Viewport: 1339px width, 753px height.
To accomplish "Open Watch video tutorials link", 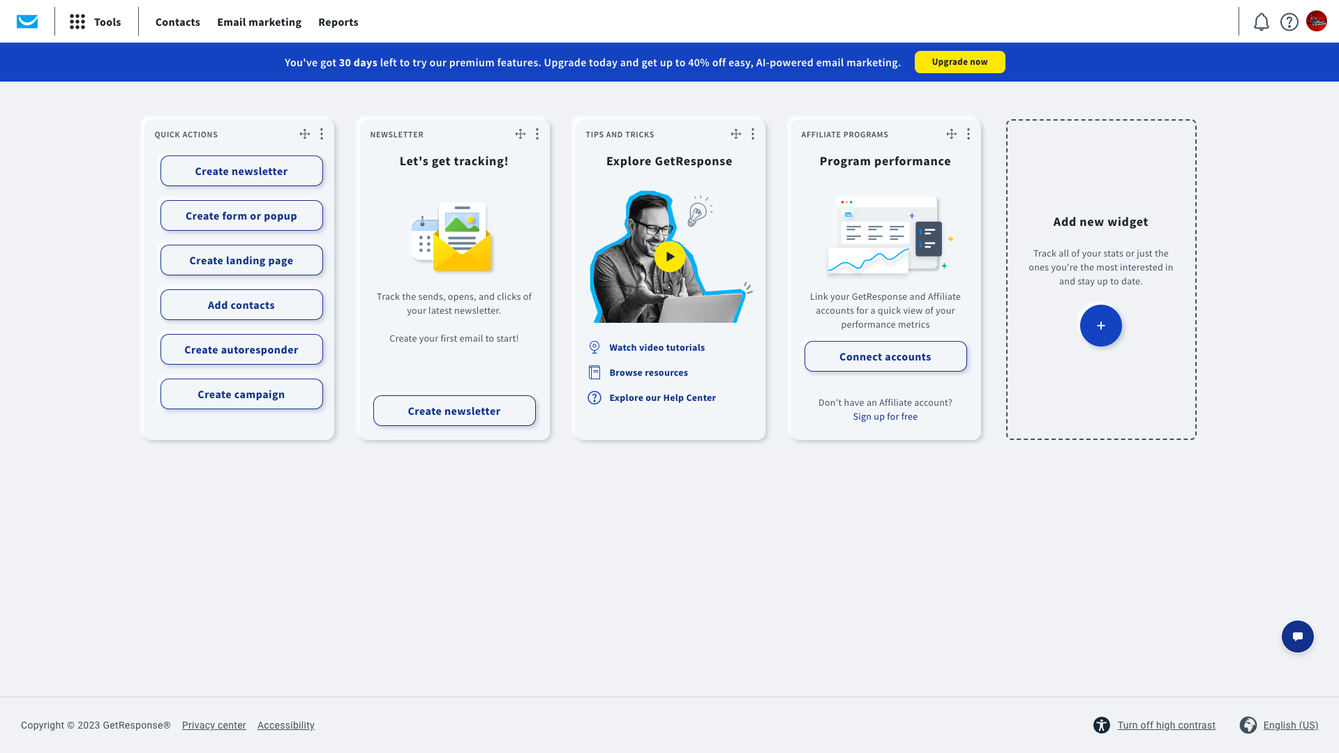I will [x=657, y=347].
